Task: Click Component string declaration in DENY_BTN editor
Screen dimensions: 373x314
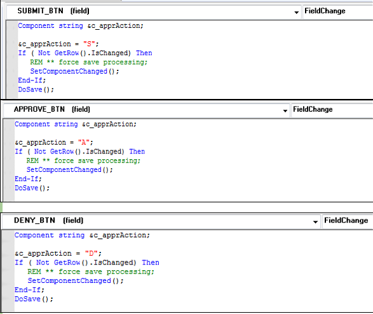Action: [x=83, y=235]
